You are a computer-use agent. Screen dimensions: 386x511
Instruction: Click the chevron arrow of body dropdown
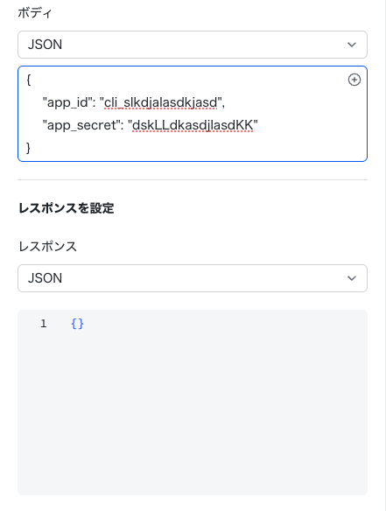(352, 45)
